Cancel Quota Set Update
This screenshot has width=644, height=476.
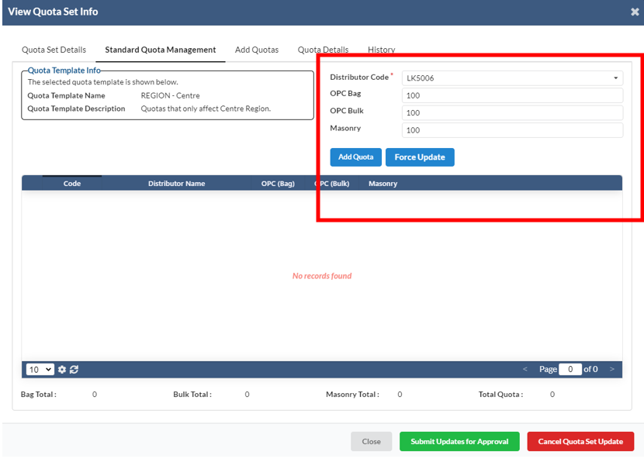point(580,442)
